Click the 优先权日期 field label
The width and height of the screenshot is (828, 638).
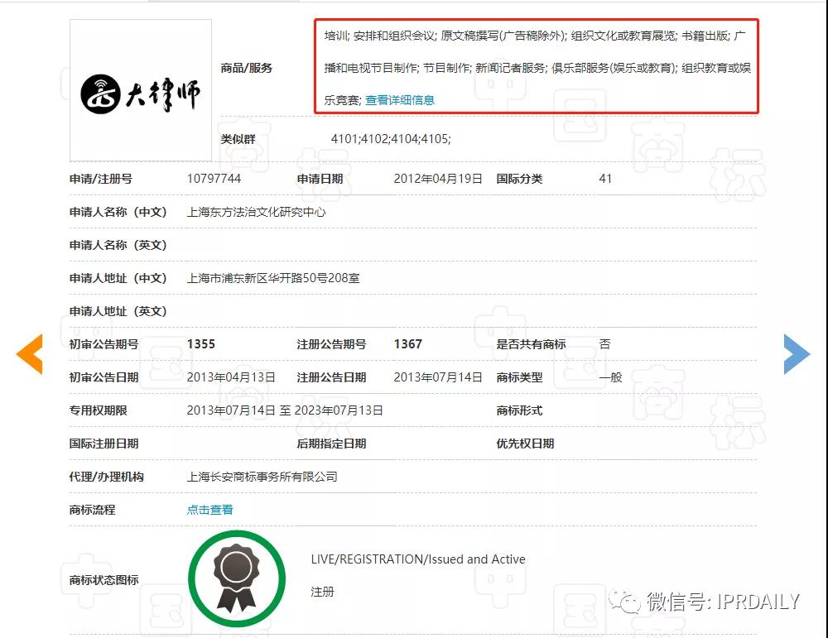point(525,444)
